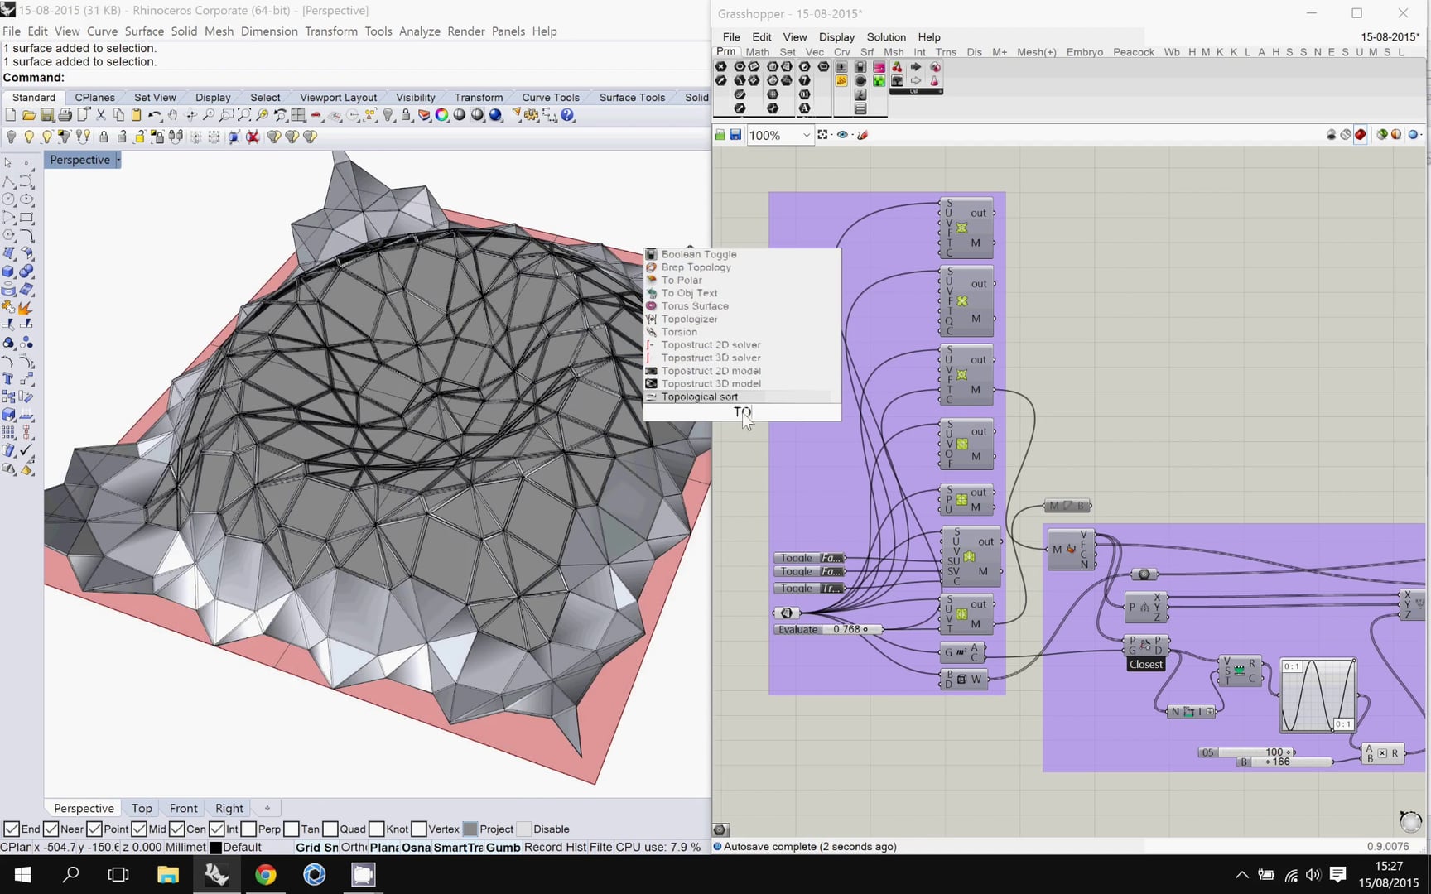Switch to the Top viewport tab
Image resolution: width=1431 pixels, height=894 pixels.
[142, 808]
